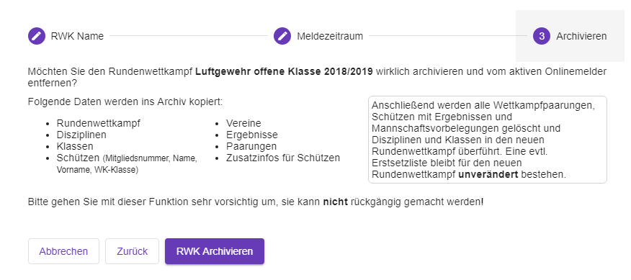Go to the Meldezeitraum step label
The height and width of the screenshot is (280, 631).
330,36
